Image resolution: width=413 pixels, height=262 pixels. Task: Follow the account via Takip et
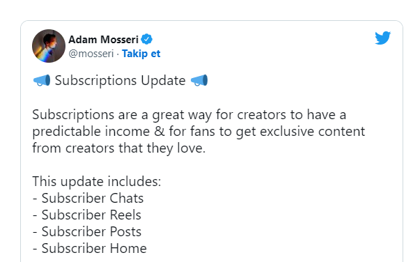tap(141, 54)
